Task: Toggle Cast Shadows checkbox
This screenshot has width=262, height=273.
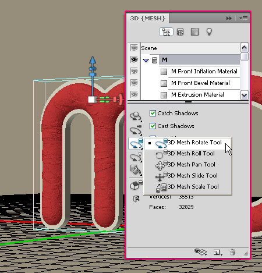Action: 153,126
